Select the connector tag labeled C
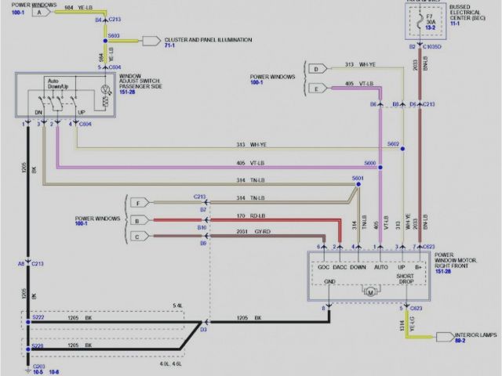This screenshot has height=376, width=502. [x=140, y=236]
